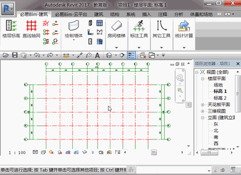The image size is (241, 175).
Task: Open the 东 elevation view
Action: (216, 124)
